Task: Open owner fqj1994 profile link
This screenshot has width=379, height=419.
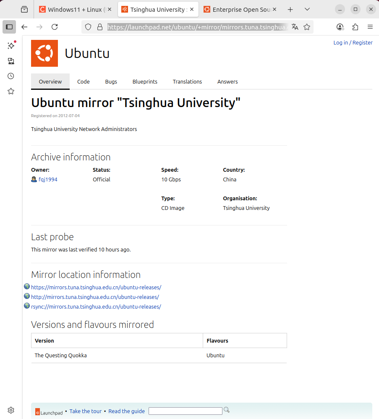Action: click(48, 179)
